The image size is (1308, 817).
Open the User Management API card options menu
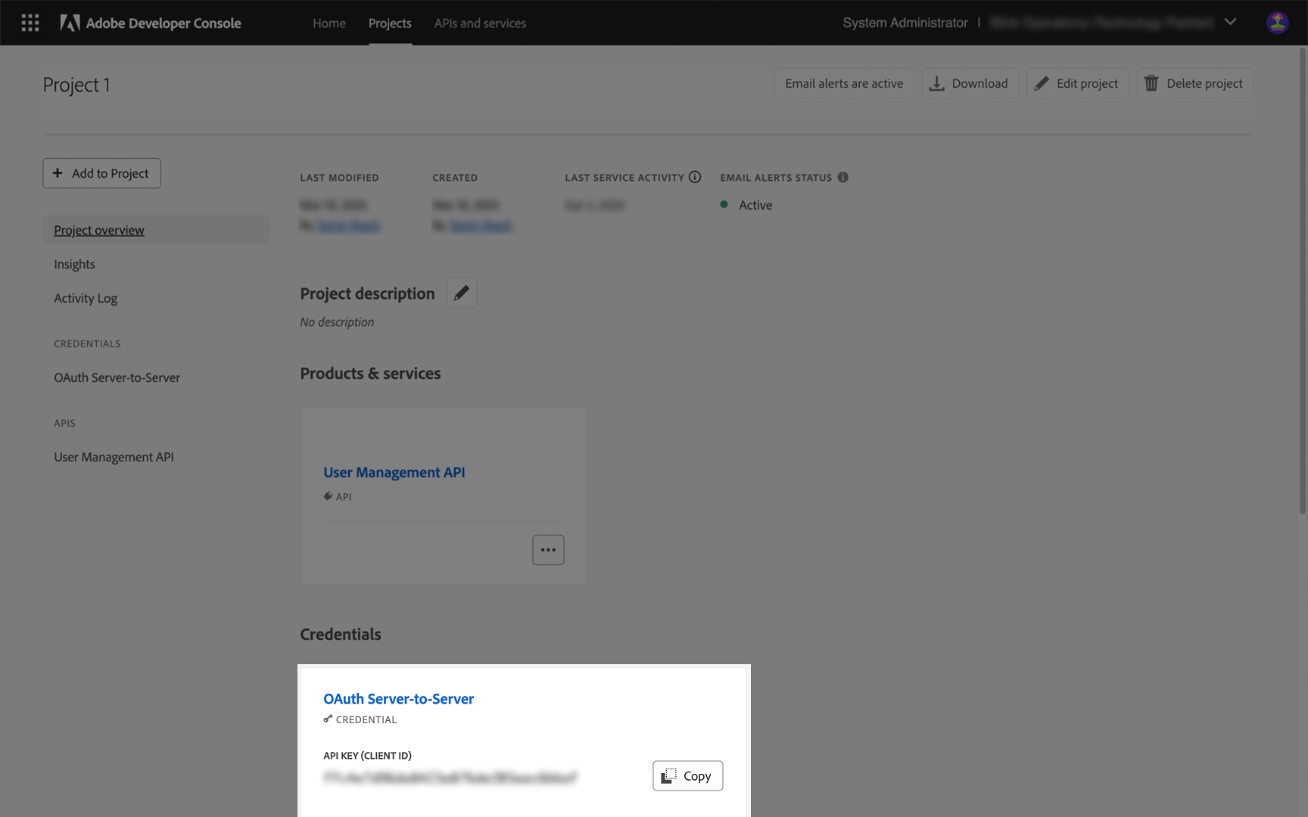click(x=548, y=550)
